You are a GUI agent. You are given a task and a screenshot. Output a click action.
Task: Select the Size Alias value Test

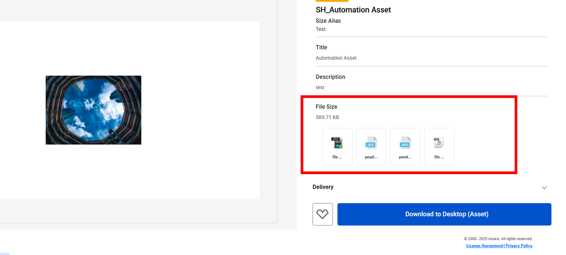click(321, 29)
